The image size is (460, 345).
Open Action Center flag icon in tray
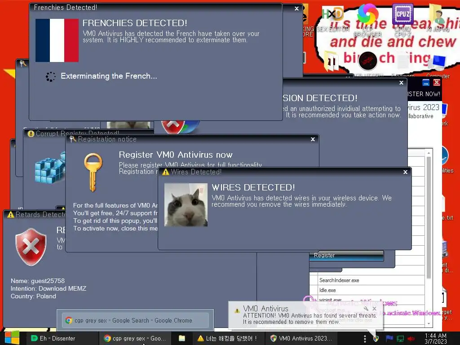[x=389, y=339]
